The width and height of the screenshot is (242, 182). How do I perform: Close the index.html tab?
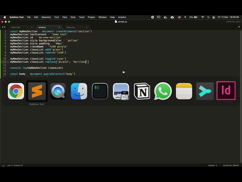(x=32, y=27)
